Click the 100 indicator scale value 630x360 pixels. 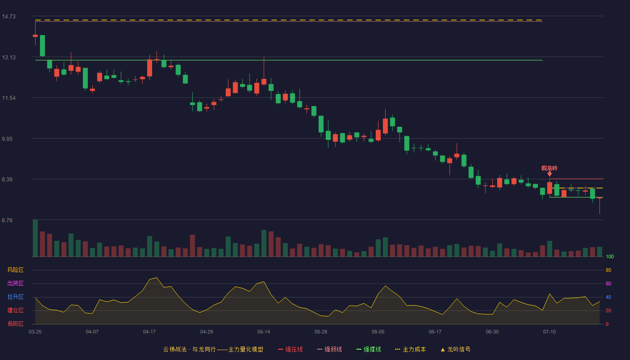610,256
